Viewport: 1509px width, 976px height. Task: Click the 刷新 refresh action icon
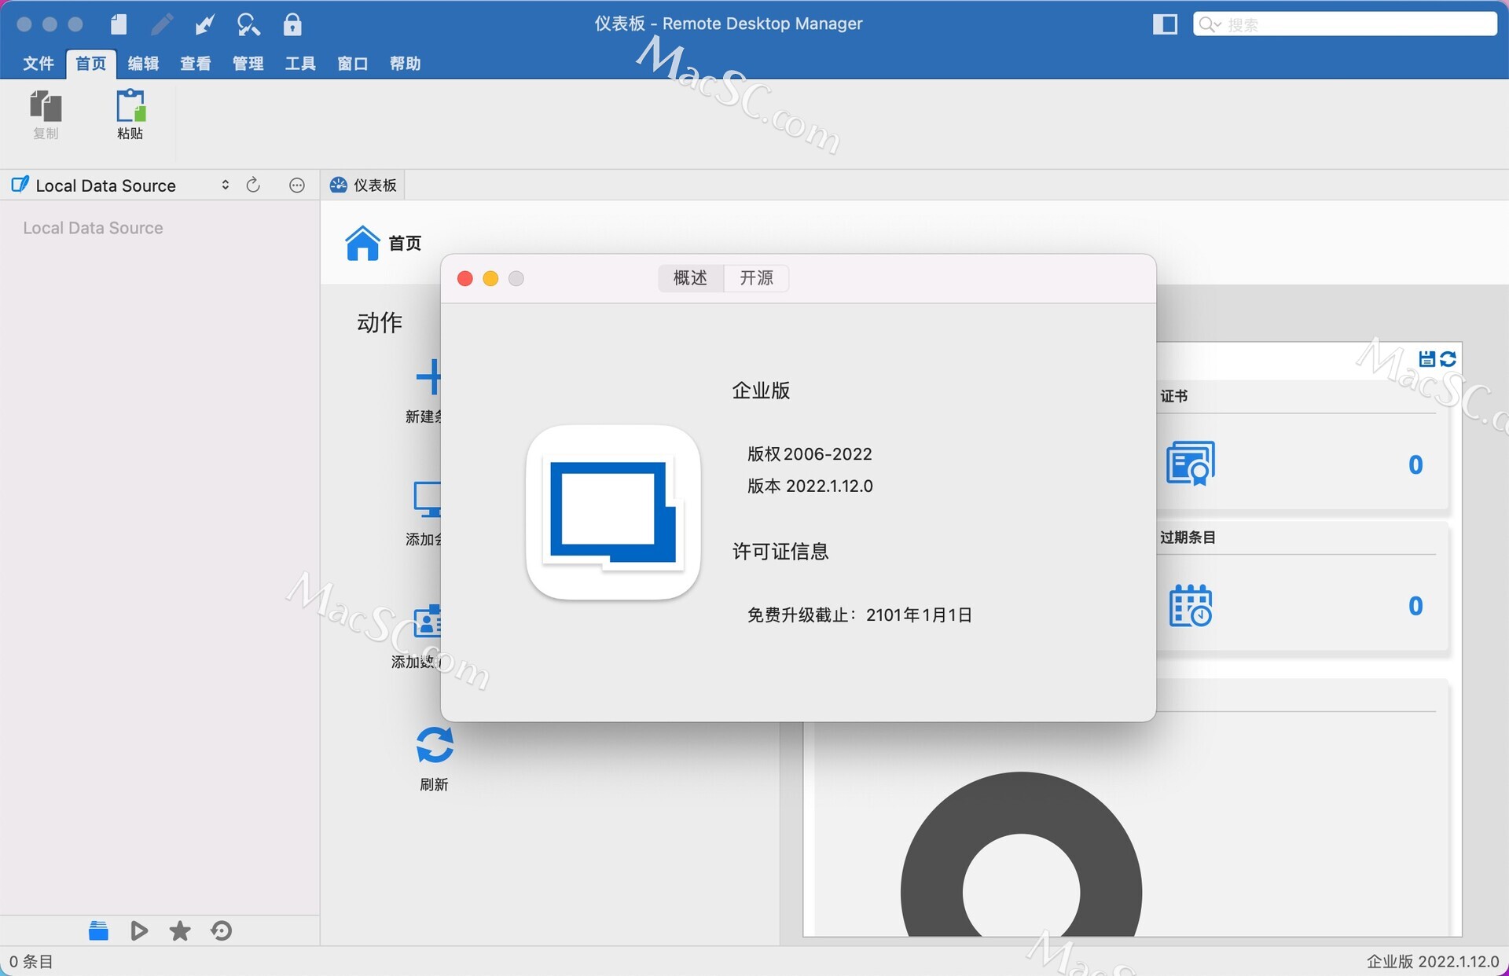(x=433, y=745)
